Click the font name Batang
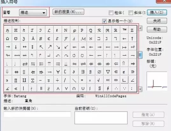171x131 pixels. tap(20, 96)
